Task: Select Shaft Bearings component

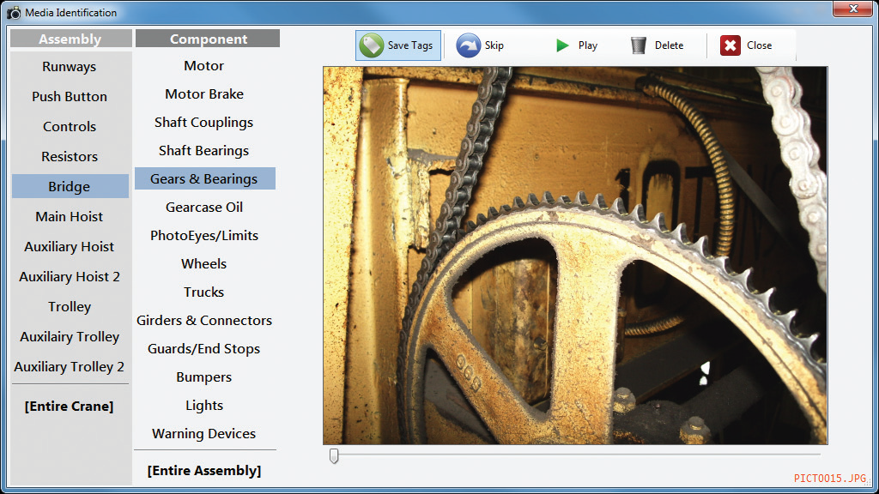Action: point(204,151)
